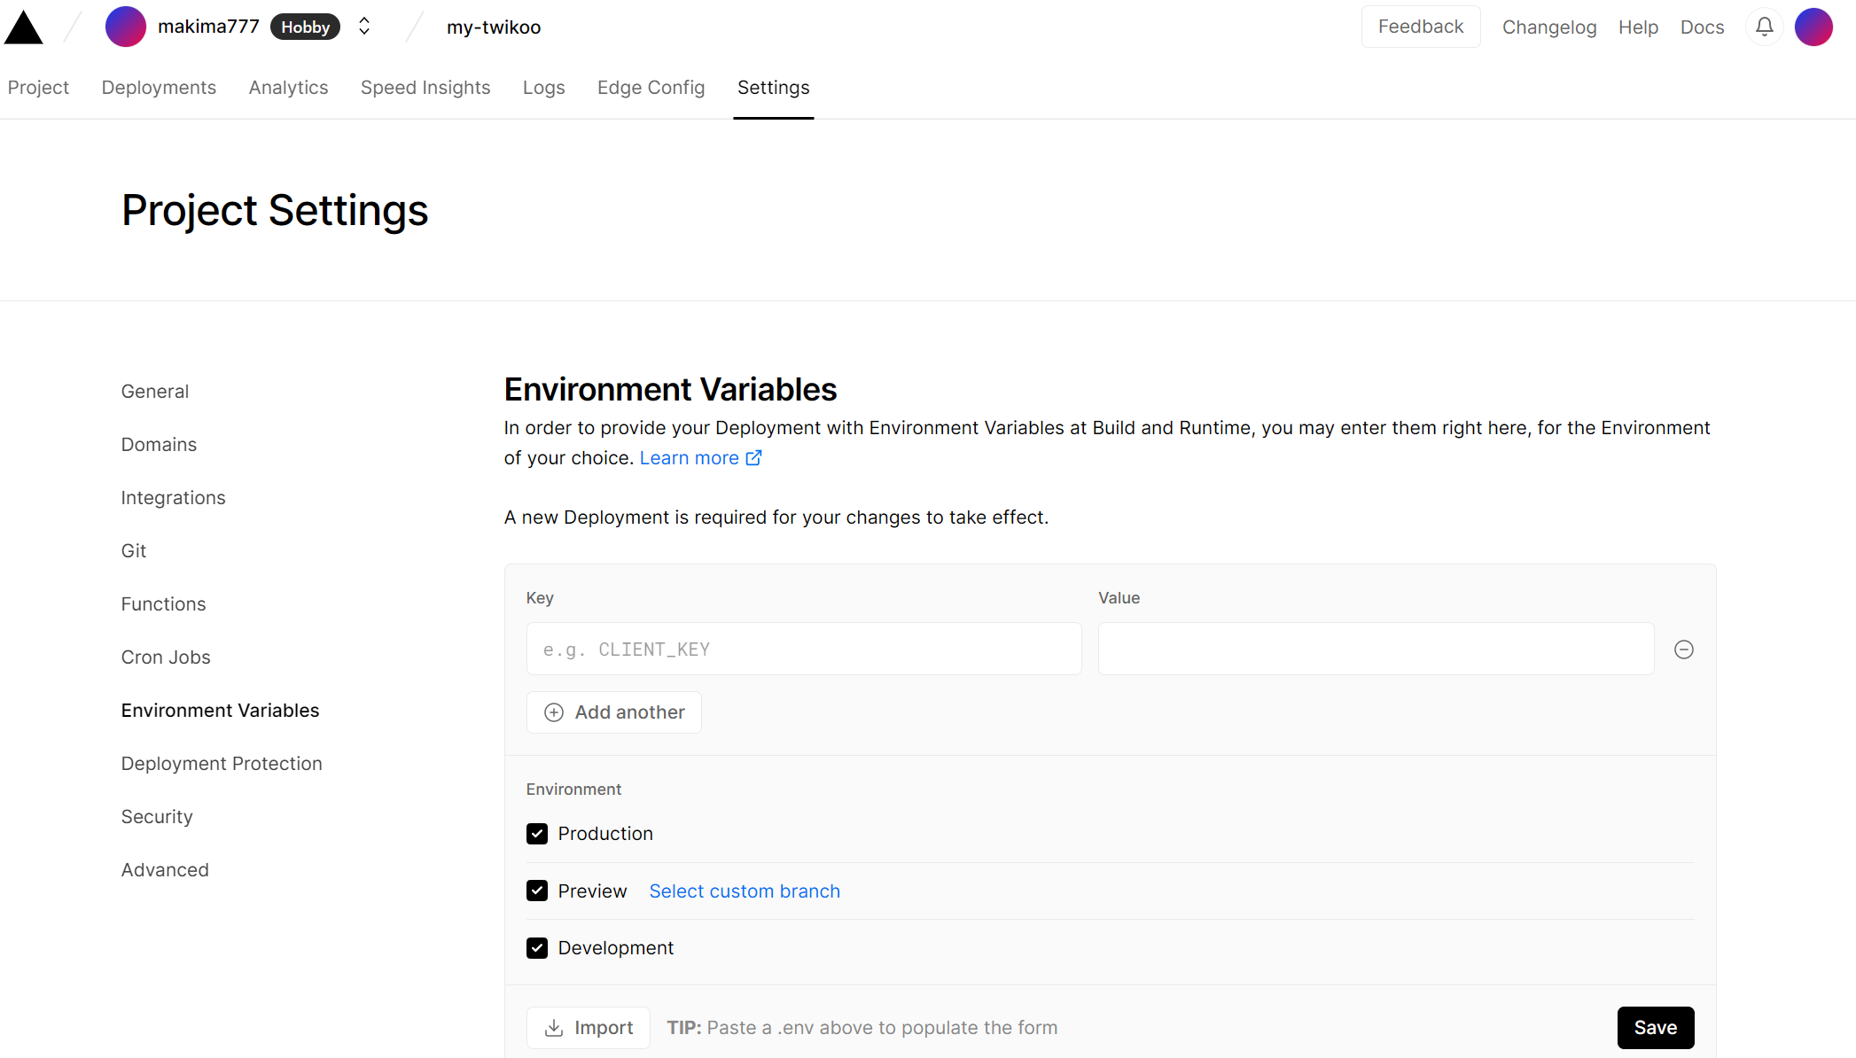Expand the team switcher chevrons
This screenshot has height=1058, width=1856.
(x=364, y=27)
